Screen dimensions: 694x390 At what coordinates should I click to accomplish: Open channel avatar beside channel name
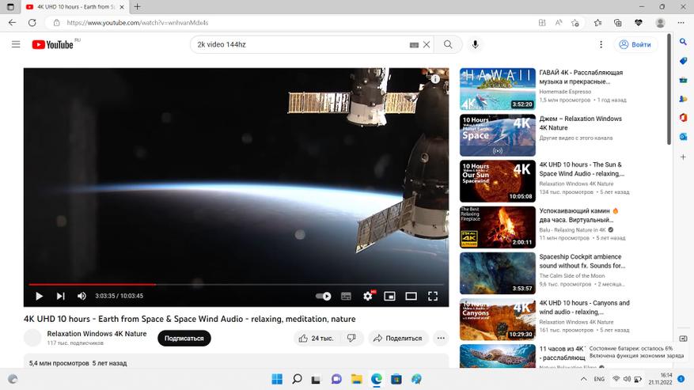pos(32,339)
